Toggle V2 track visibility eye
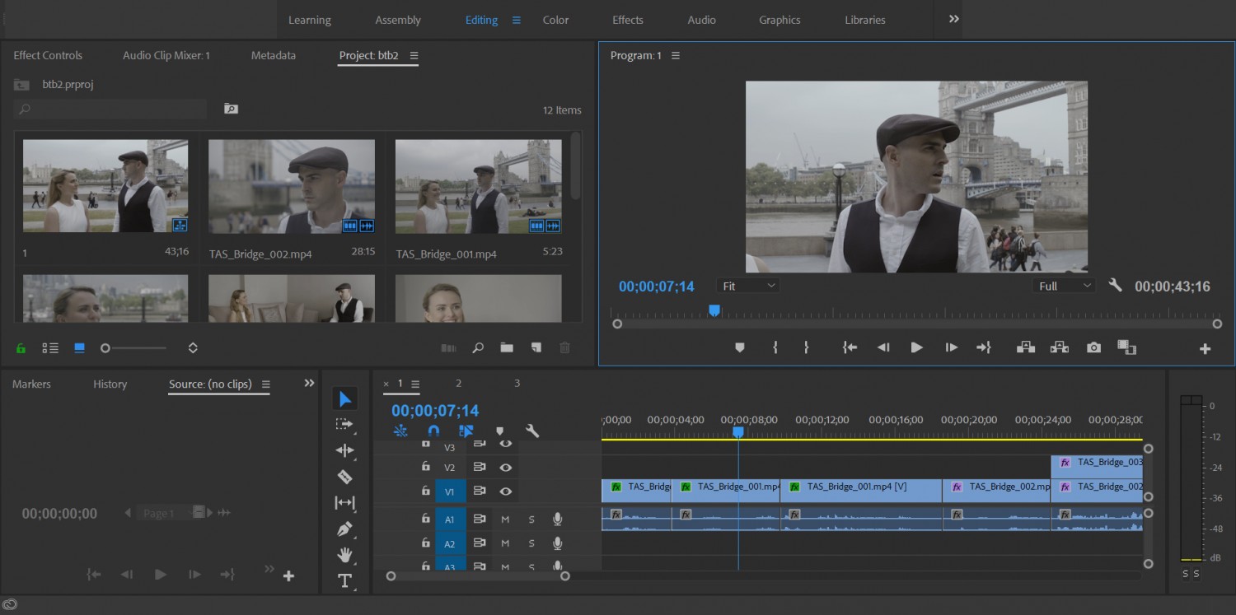The image size is (1236, 615). point(506,468)
